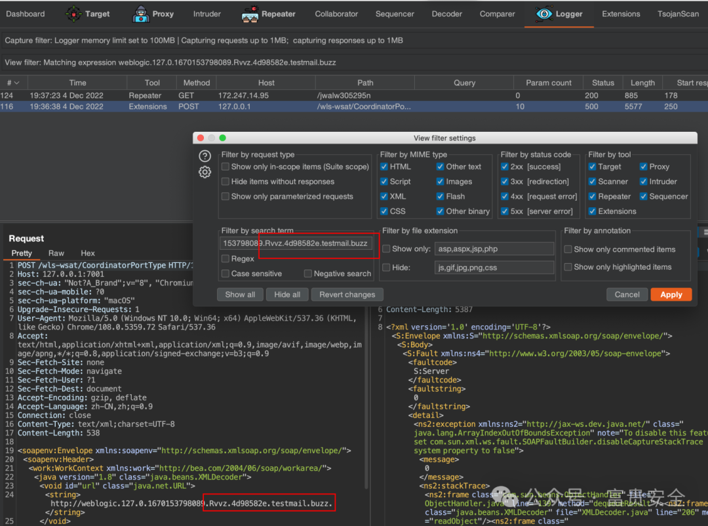The height and width of the screenshot is (526, 708).
Task: Open the Comparer tab
Action: [497, 14]
